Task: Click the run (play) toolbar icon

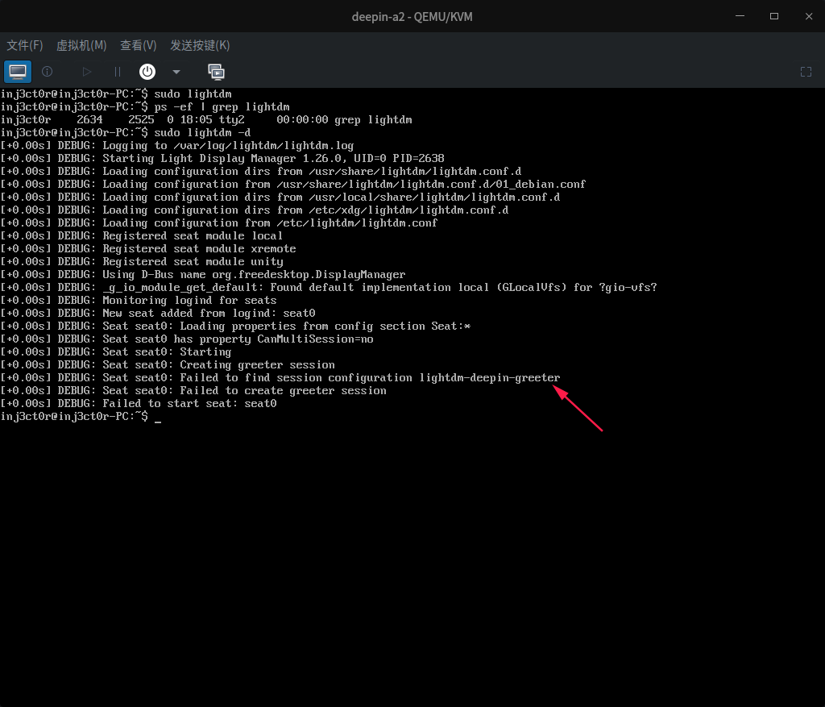Action: point(87,72)
